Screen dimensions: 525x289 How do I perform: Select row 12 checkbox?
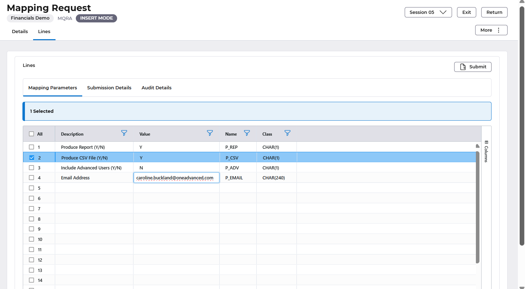31,260
